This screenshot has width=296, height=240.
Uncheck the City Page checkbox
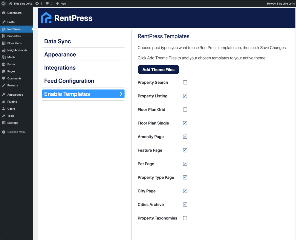[x=185, y=191]
